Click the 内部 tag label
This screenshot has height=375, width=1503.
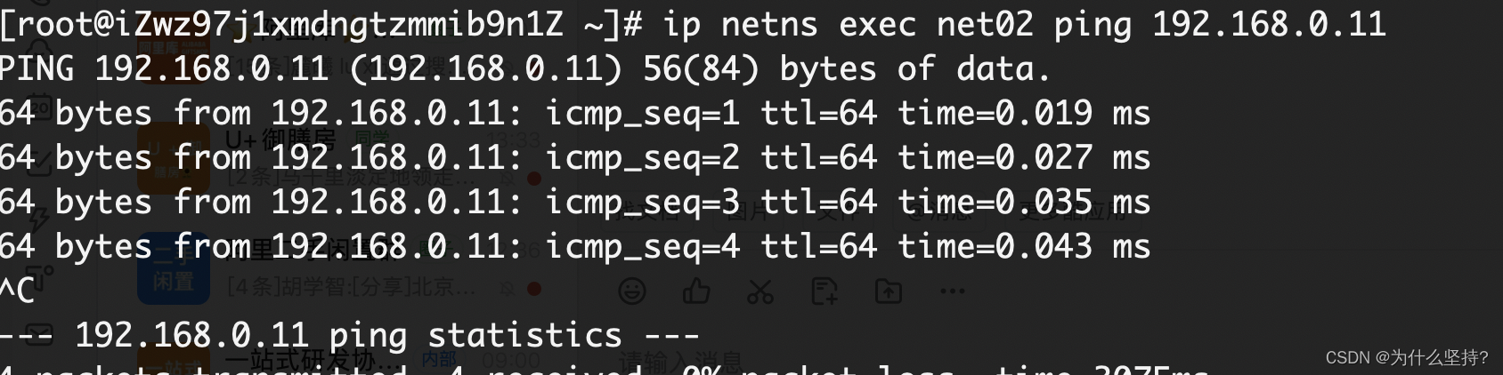click(439, 360)
